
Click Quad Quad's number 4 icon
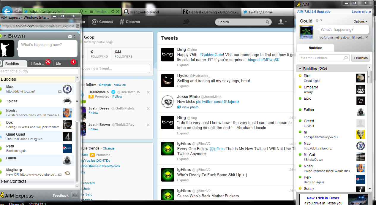[x=67, y=136]
